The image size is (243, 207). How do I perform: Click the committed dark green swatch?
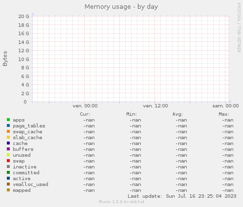pos(8,172)
